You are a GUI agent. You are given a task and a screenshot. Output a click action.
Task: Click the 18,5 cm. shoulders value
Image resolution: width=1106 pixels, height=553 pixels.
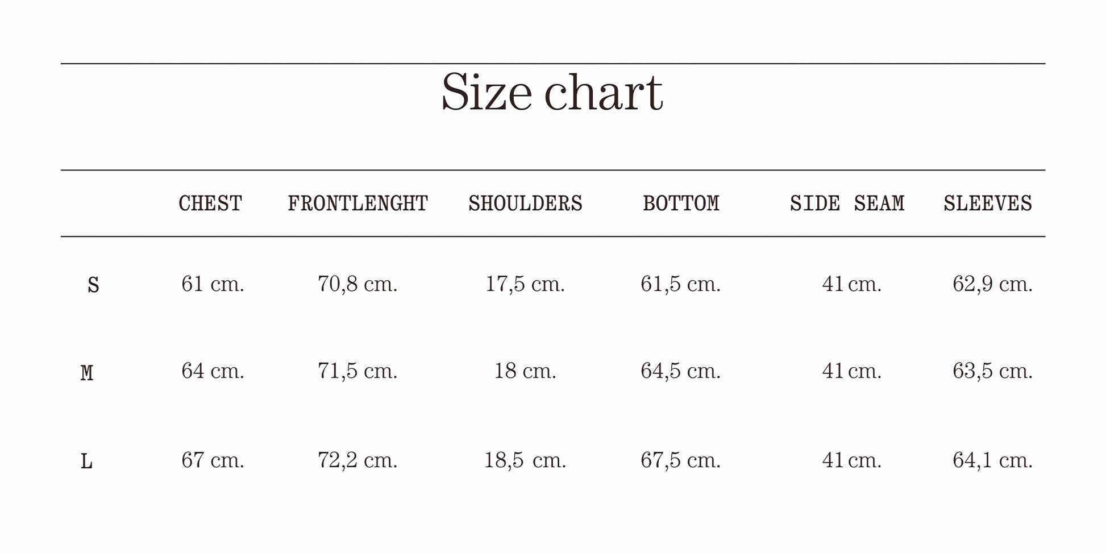coord(525,460)
